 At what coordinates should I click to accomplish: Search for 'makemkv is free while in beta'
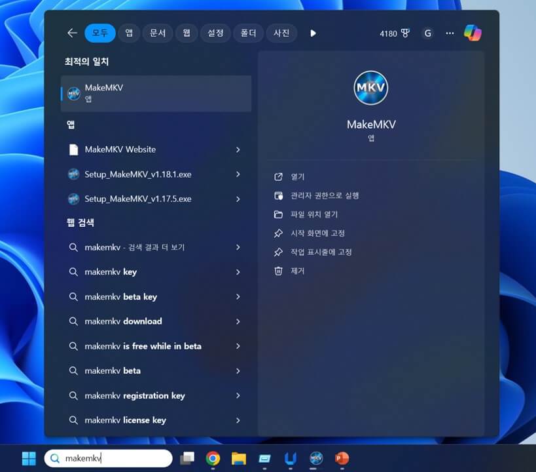pyautogui.click(x=143, y=346)
